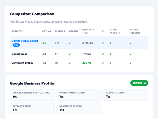Click the ConfiDent Brasov 0 social profiles
The height and width of the screenshot is (119, 158).
110,63
